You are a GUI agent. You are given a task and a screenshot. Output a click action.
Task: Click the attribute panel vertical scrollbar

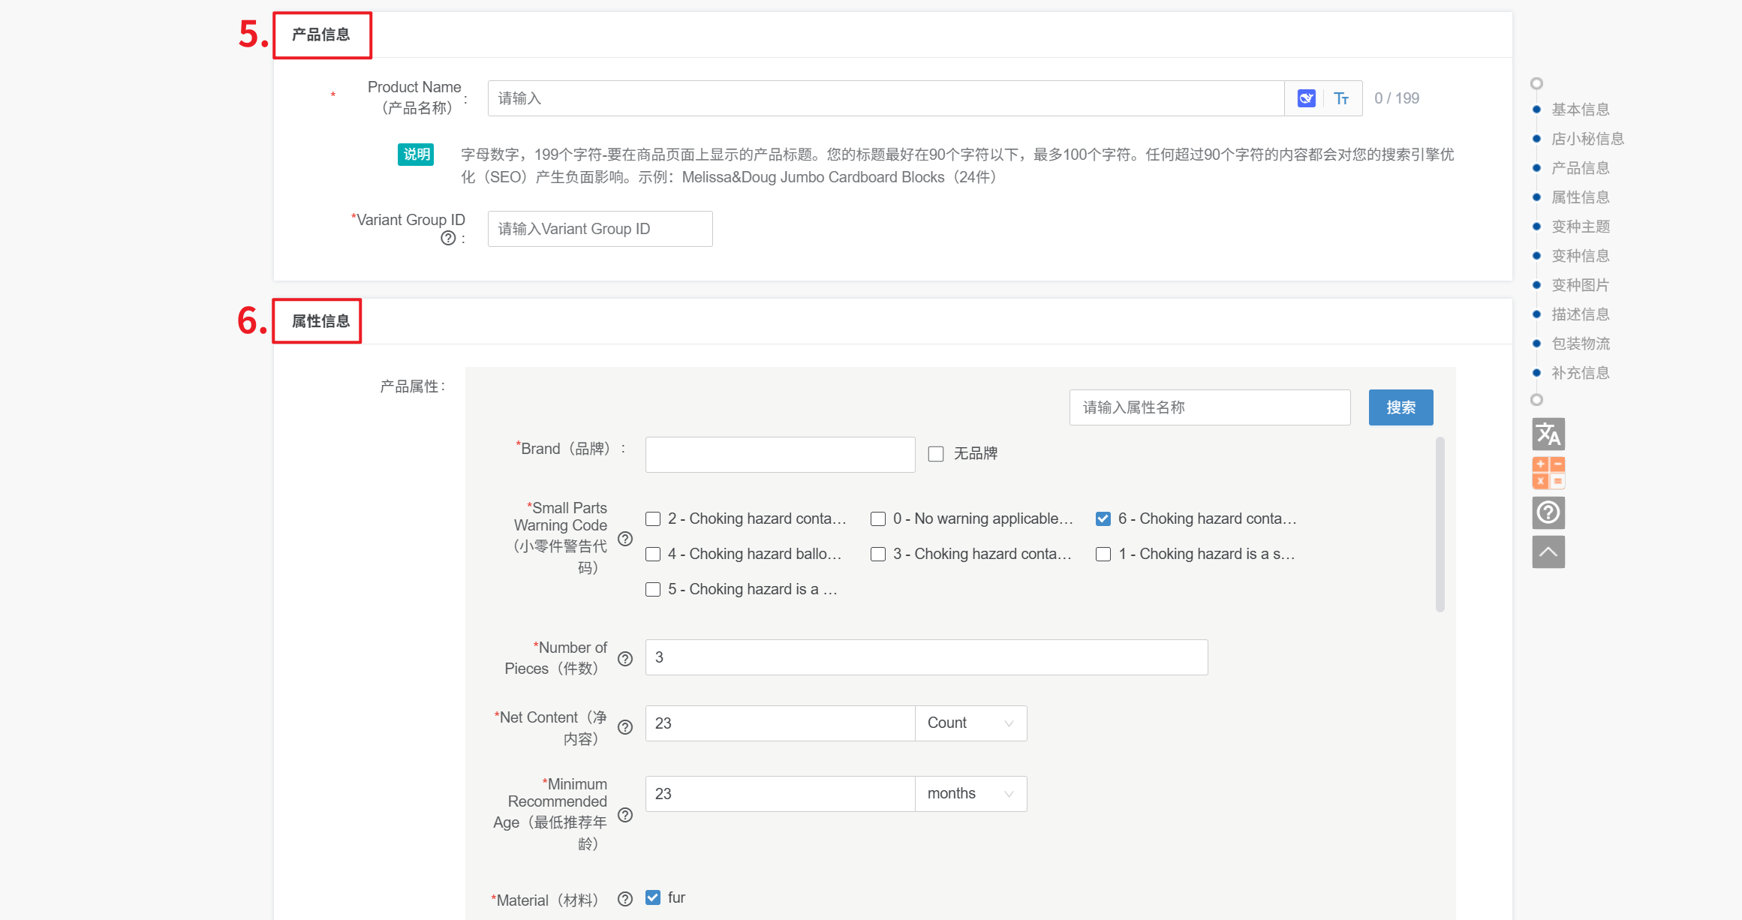pos(1440,525)
